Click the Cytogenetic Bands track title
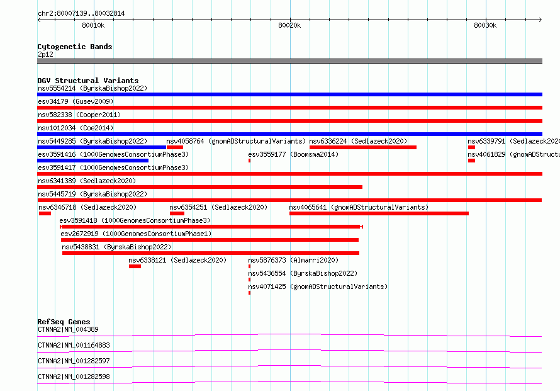Viewport: 560px width, 391px height. tap(75, 47)
